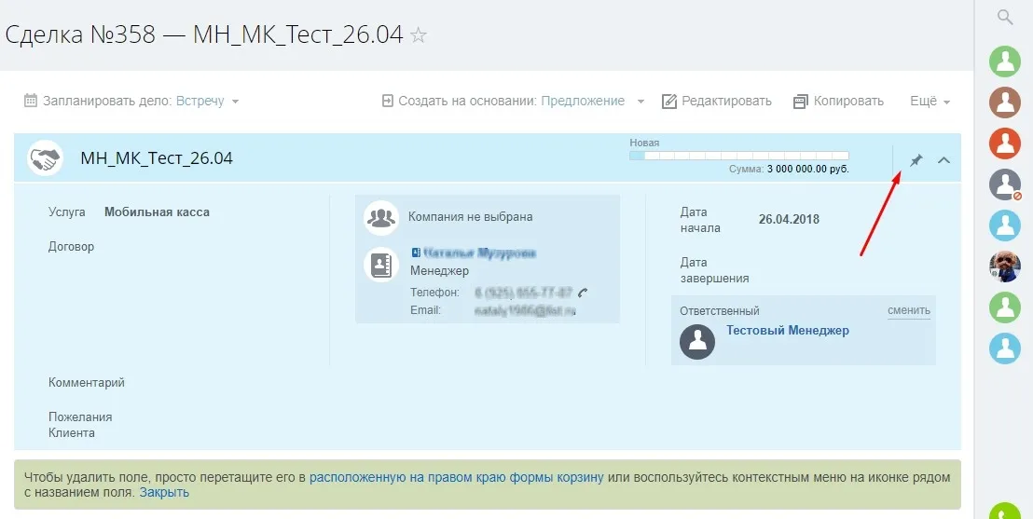Click the deal stage progress bar
This screenshot has width=1033, height=519.
click(x=738, y=156)
